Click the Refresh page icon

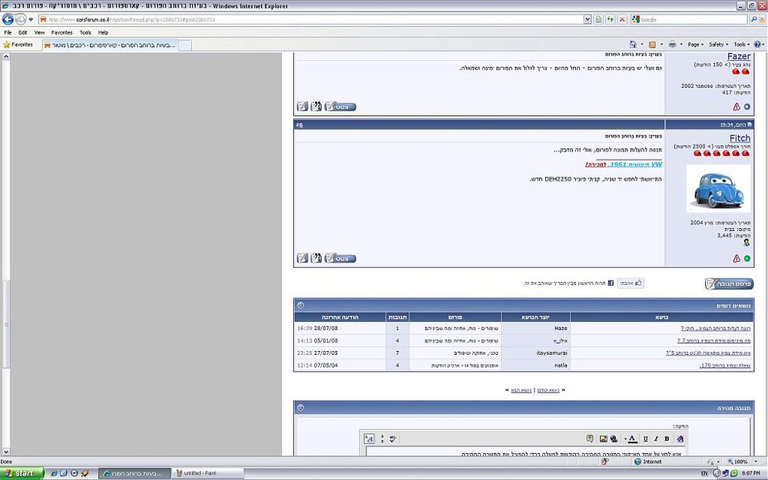610,20
